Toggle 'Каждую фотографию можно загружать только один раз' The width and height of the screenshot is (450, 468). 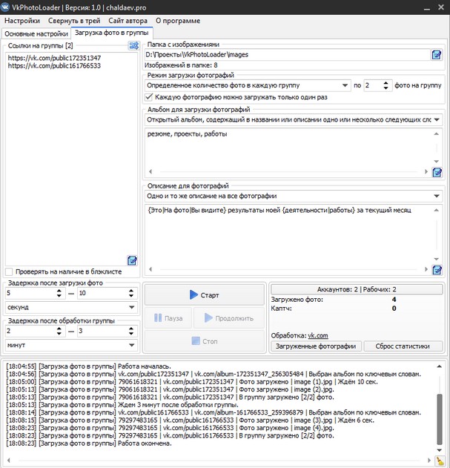(148, 97)
